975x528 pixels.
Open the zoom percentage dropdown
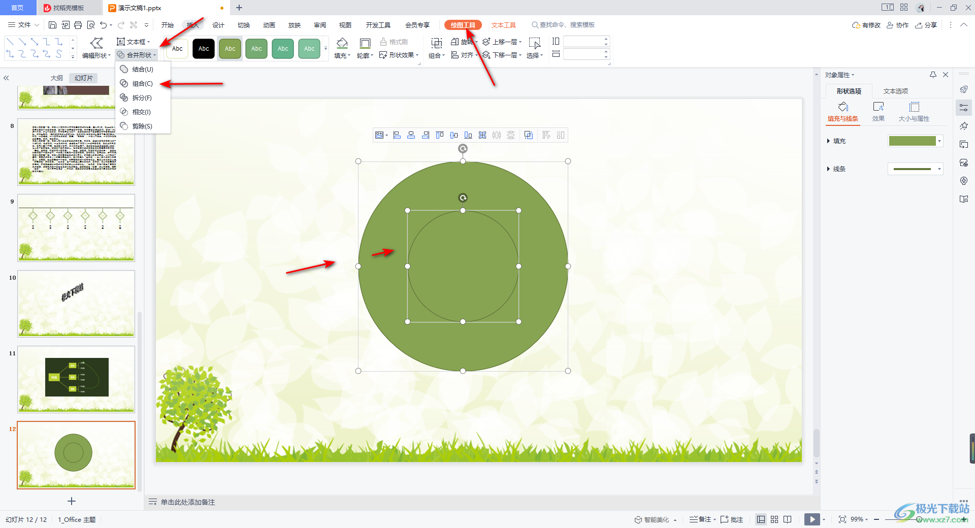pos(859,519)
